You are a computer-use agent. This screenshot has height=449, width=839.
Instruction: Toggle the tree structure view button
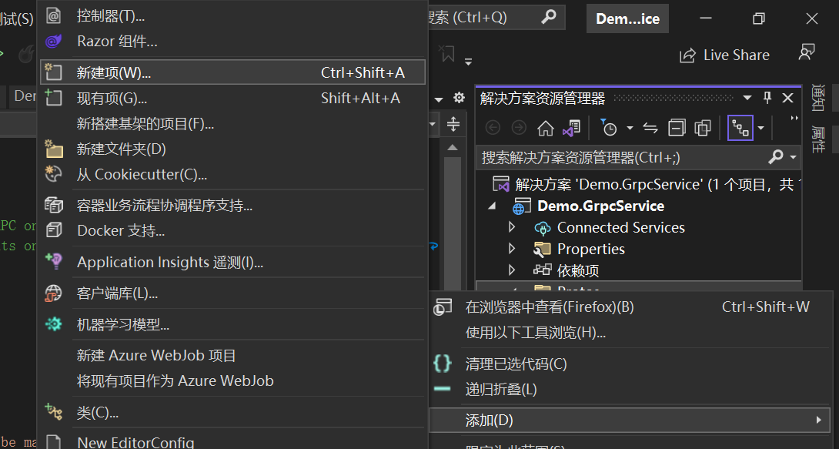coord(740,128)
